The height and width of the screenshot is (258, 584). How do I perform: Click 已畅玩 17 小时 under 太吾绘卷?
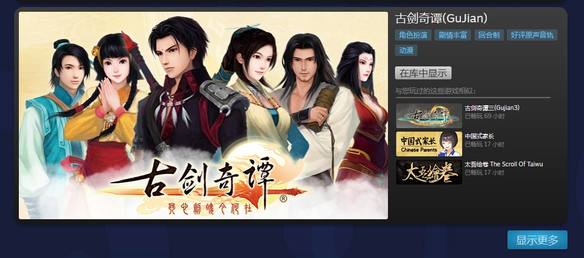point(485,173)
